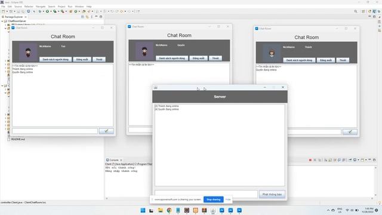
Task: Click 'Danh sách người dùng' in Tan's chat window
Action: point(56,60)
